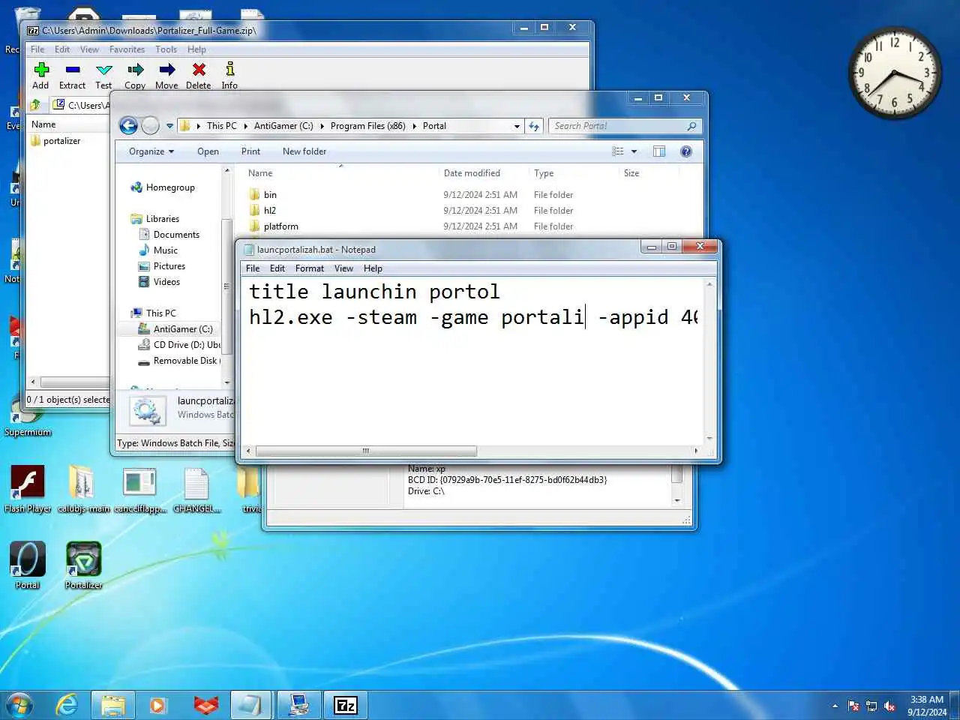
Task: Open the Tools menu in 7-Zip
Action: [166, 49]
